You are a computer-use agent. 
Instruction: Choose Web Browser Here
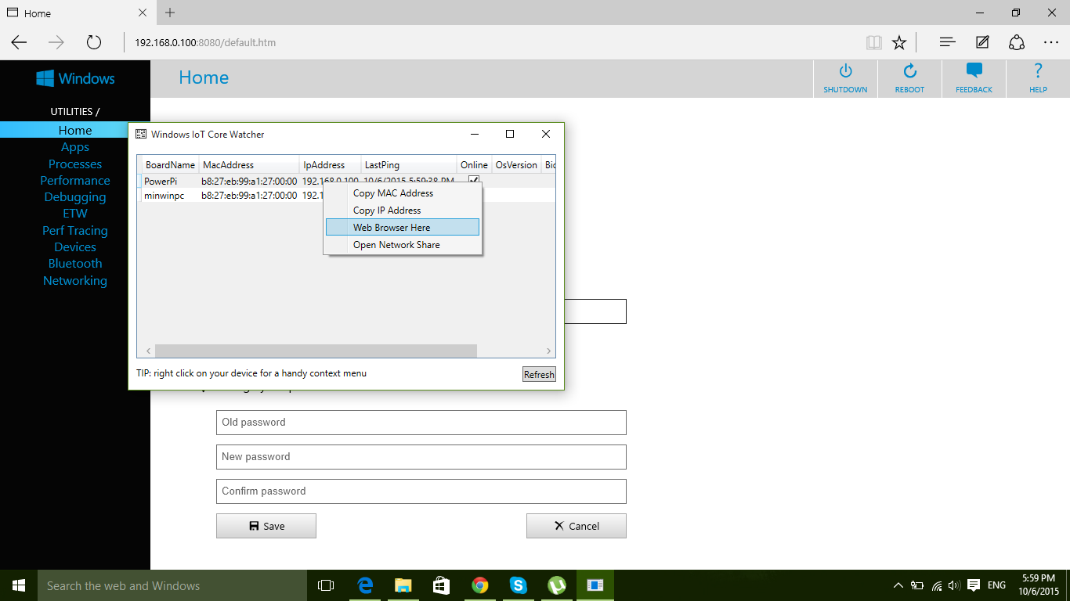[403, 228]
